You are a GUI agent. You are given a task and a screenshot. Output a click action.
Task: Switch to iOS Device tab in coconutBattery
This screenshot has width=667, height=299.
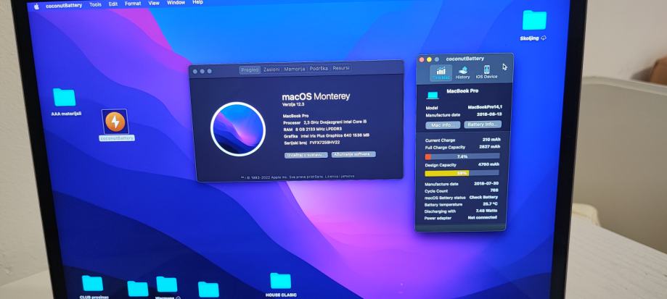point(486,72)
